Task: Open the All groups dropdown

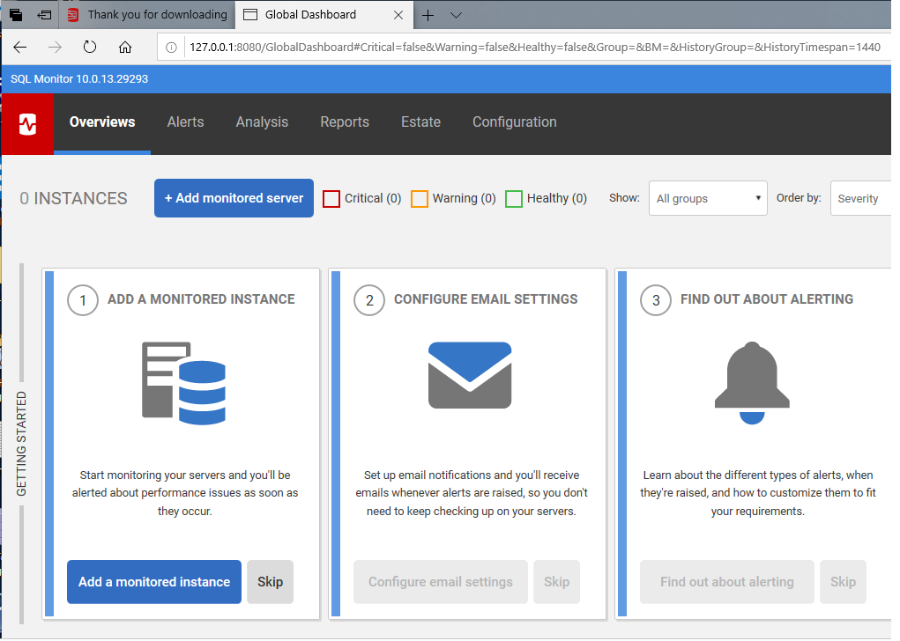Action: pyautogui.click(x=707, y=198)
